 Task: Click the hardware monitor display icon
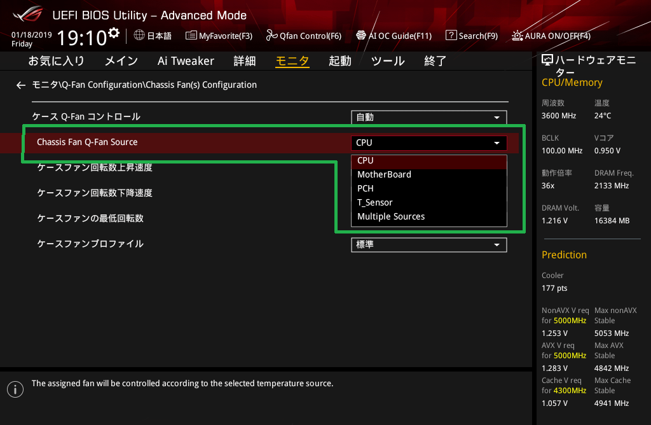pos(547,60)
